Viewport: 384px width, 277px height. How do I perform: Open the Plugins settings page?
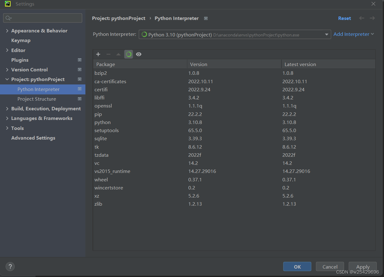20,60
